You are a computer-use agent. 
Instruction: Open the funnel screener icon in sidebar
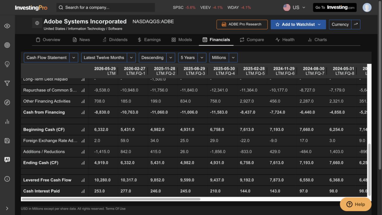point(7,83)
